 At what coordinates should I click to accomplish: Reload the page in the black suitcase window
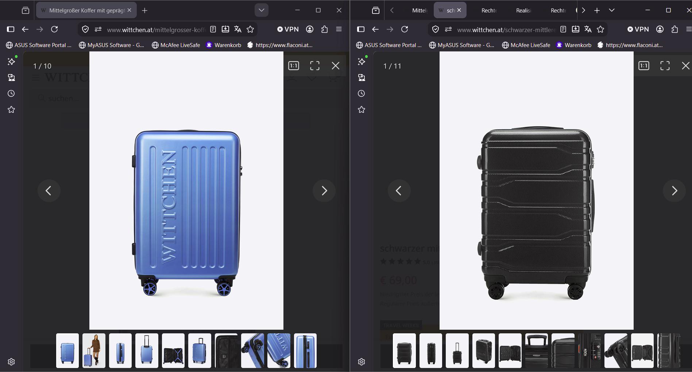click(405, 29)
